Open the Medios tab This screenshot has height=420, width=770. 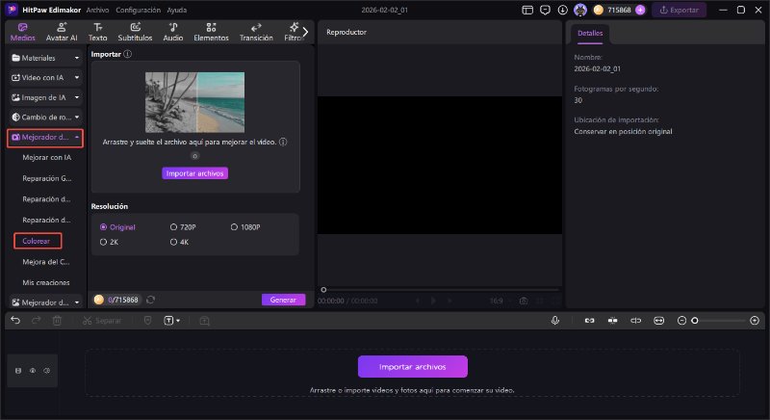[x=22, y=32]
